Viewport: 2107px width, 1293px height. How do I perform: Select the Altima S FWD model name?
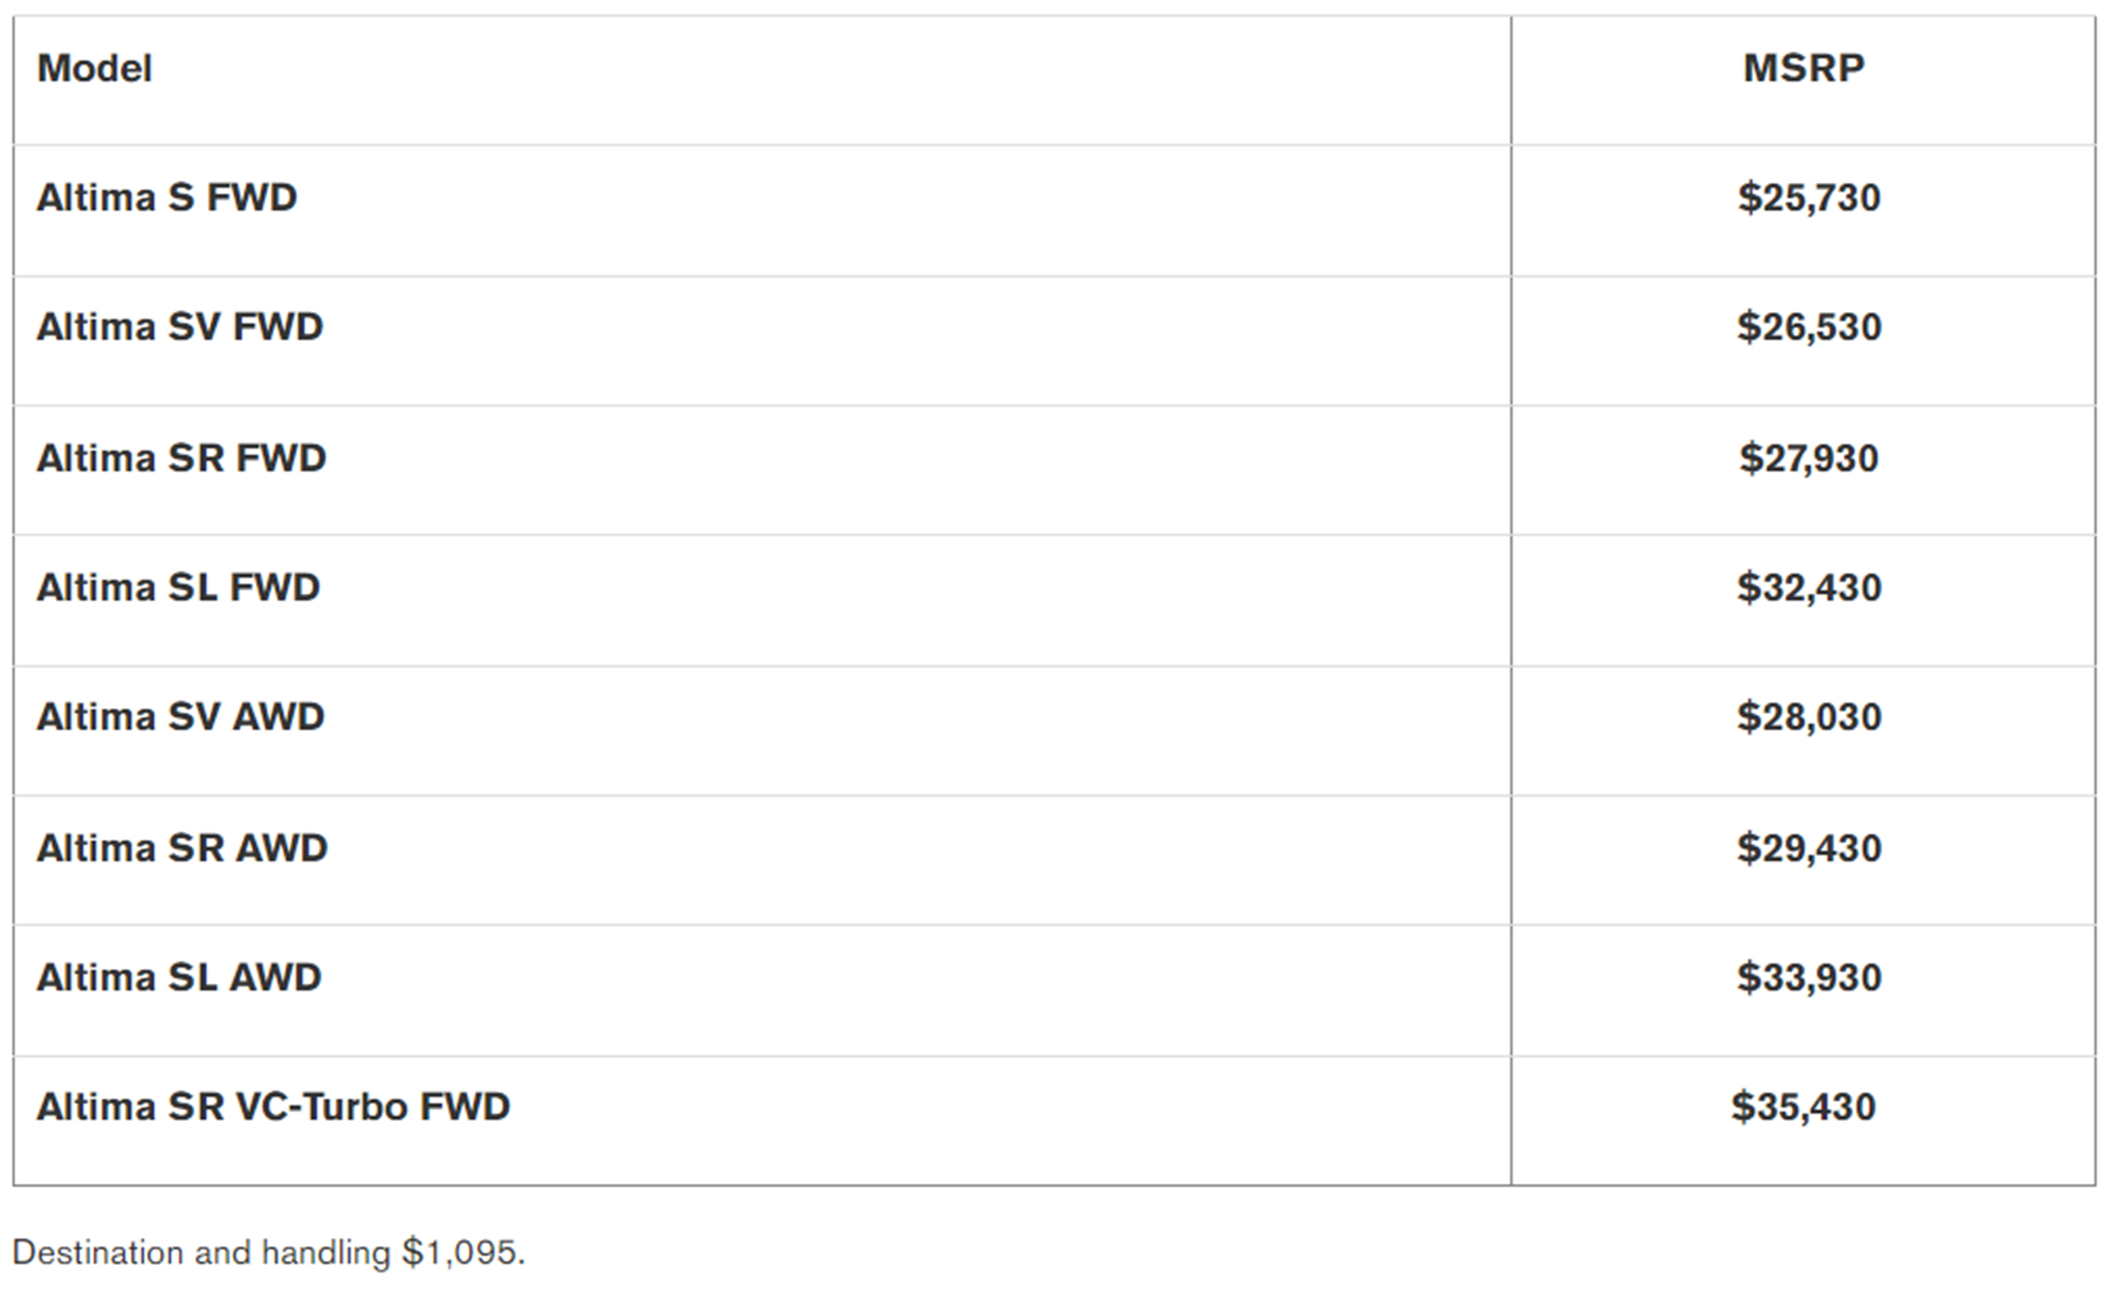167,198
